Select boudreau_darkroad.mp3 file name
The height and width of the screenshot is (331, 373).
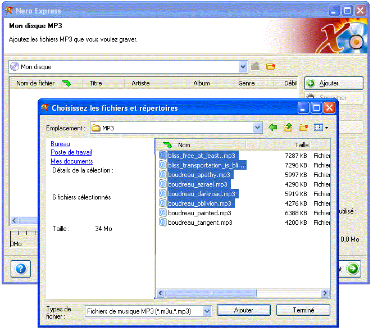pos(202,194)
